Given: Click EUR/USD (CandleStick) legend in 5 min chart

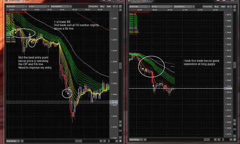Looking at the screenshot, I should coord(139,12).
